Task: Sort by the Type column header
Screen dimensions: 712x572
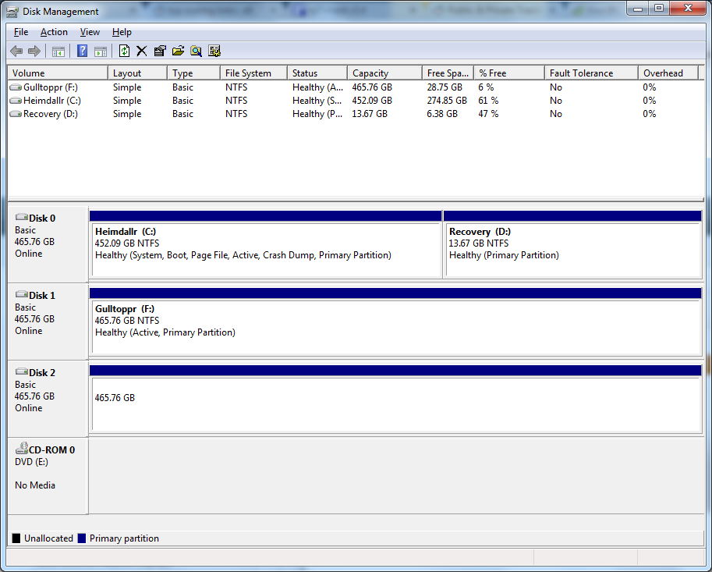Action: coord(194,73)
